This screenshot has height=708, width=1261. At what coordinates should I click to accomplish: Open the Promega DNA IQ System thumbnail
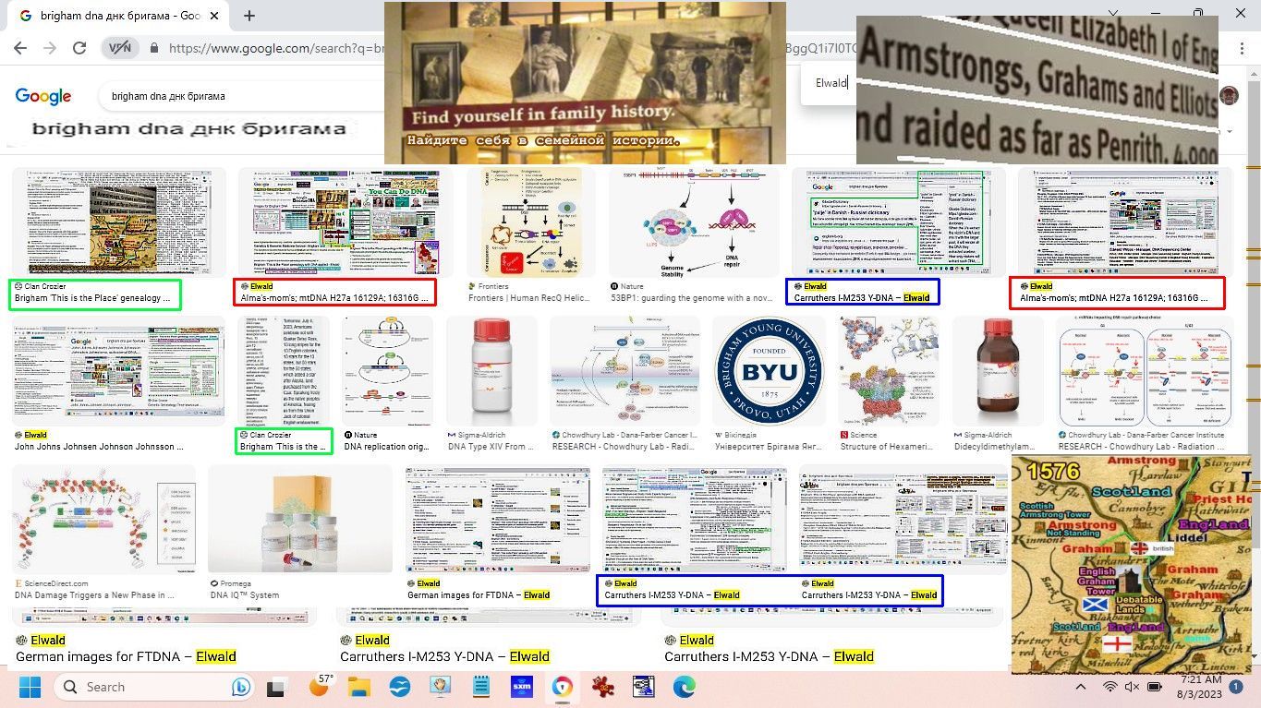(301, 519)
